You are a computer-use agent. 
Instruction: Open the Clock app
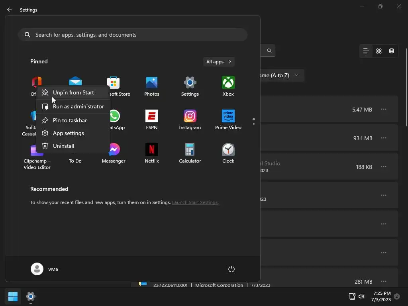pos(228,153)
